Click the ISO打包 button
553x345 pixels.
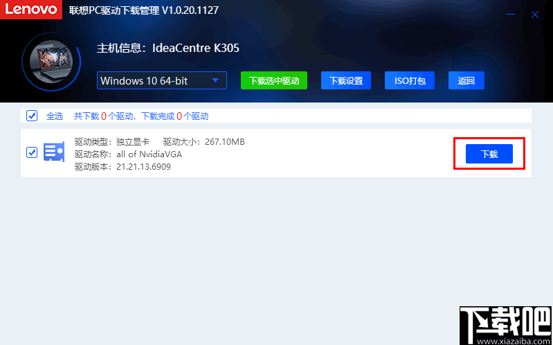410,80
